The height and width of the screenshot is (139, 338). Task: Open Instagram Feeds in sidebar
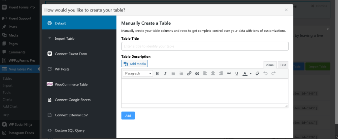(19, 133)
